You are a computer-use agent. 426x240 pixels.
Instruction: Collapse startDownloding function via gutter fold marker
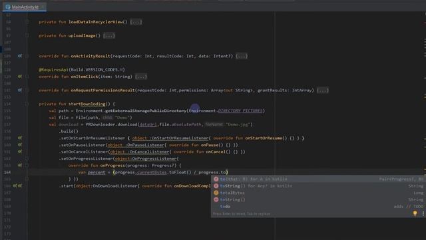pos(27,104)
